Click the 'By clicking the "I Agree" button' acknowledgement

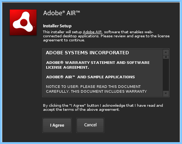point(103,106)
